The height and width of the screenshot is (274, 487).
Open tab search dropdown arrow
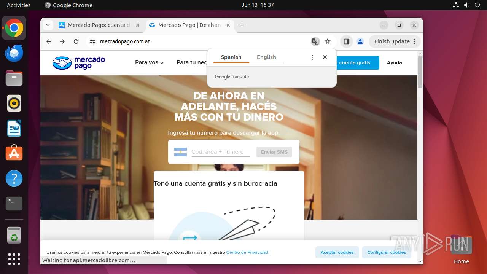tap(48, 25)
